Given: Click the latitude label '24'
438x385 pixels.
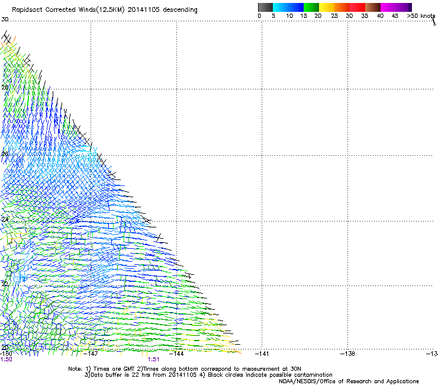Looking at the screenshot, I should click(5, 220).
